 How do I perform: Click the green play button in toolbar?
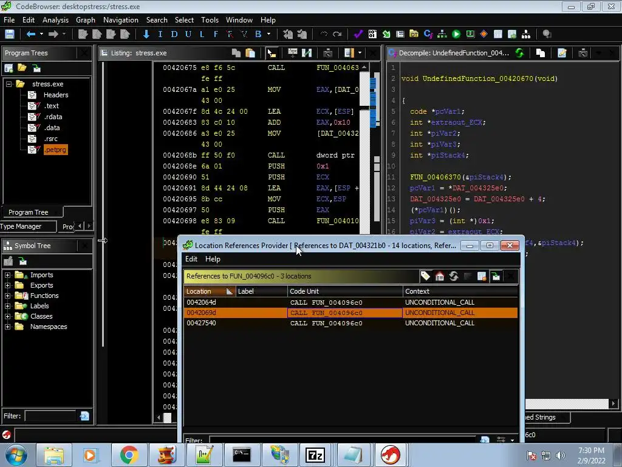[456, 34]
